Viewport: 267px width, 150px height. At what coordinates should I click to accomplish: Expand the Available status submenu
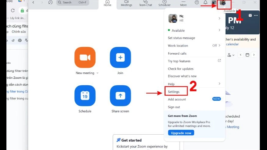pos(219,30)
